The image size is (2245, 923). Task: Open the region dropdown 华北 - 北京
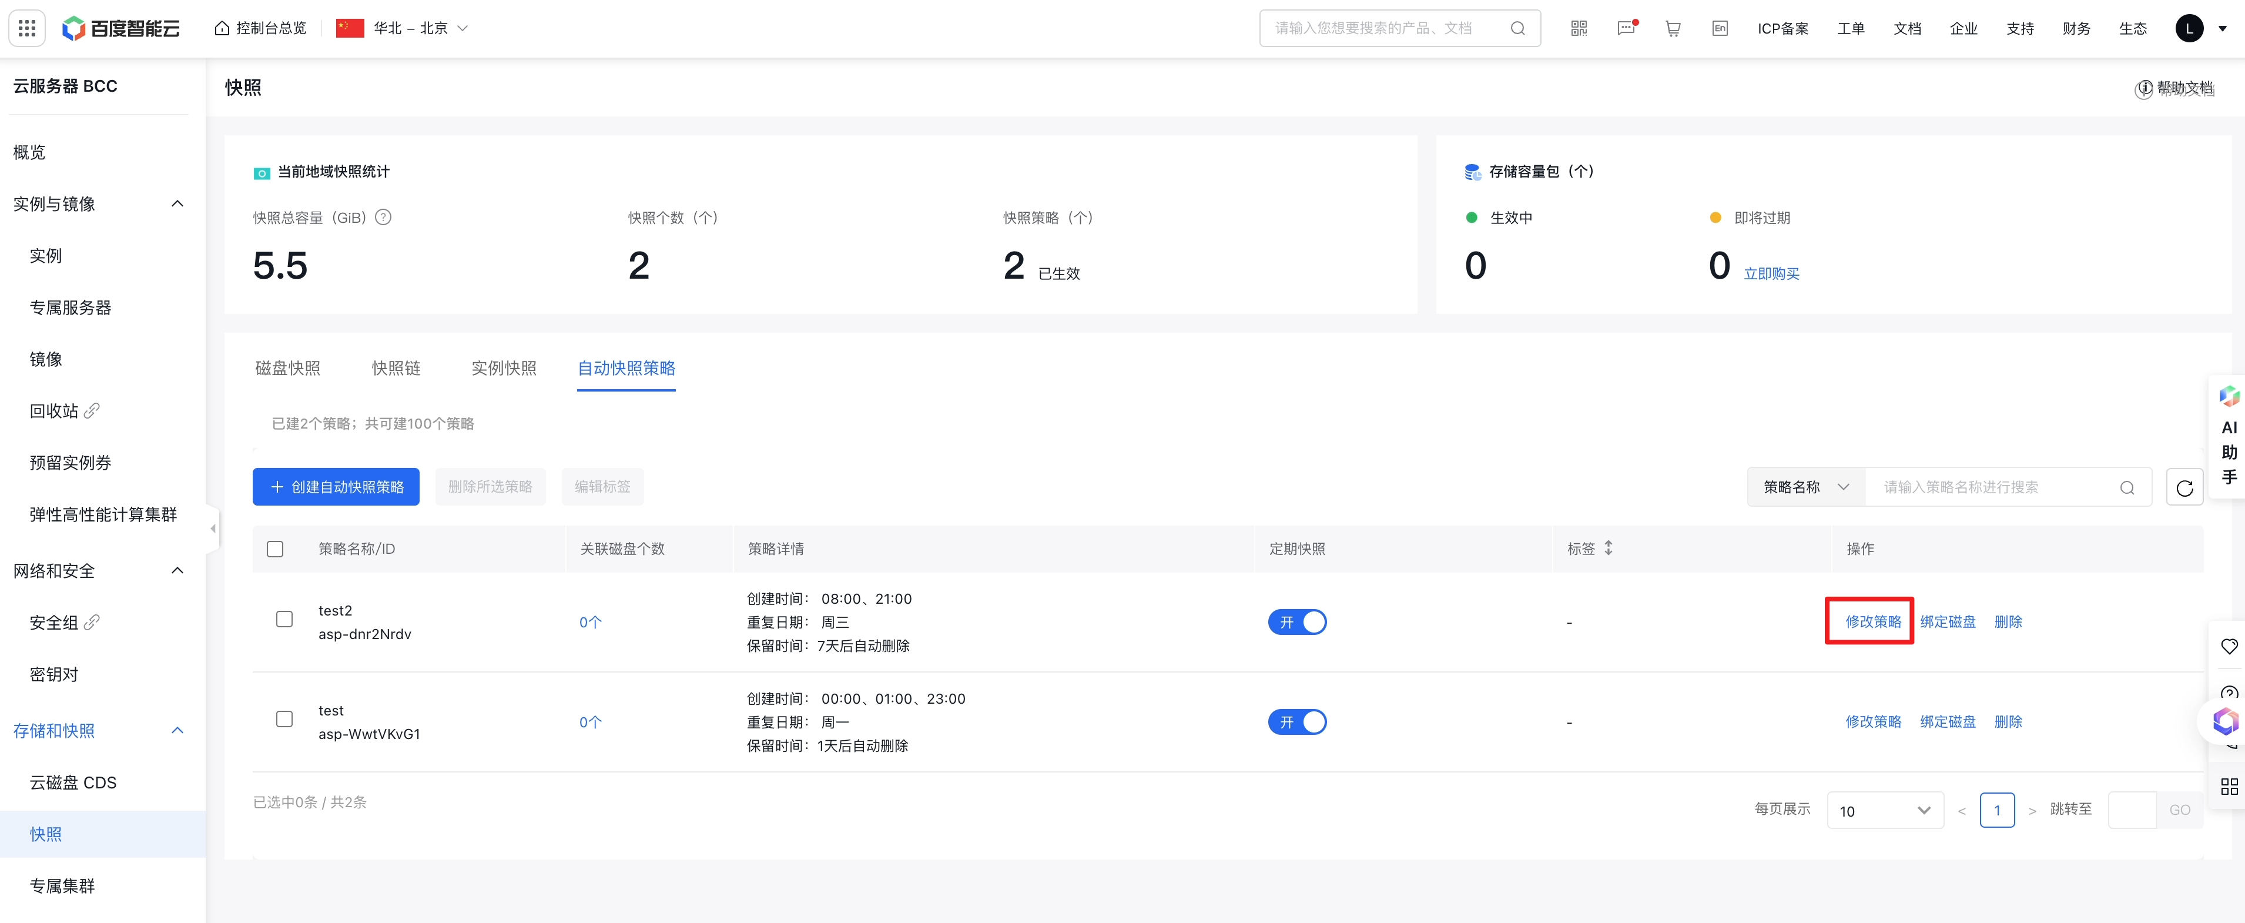(403, 29)
